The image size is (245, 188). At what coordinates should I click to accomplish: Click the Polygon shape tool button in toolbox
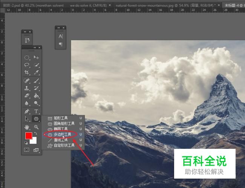coord(36,119)
